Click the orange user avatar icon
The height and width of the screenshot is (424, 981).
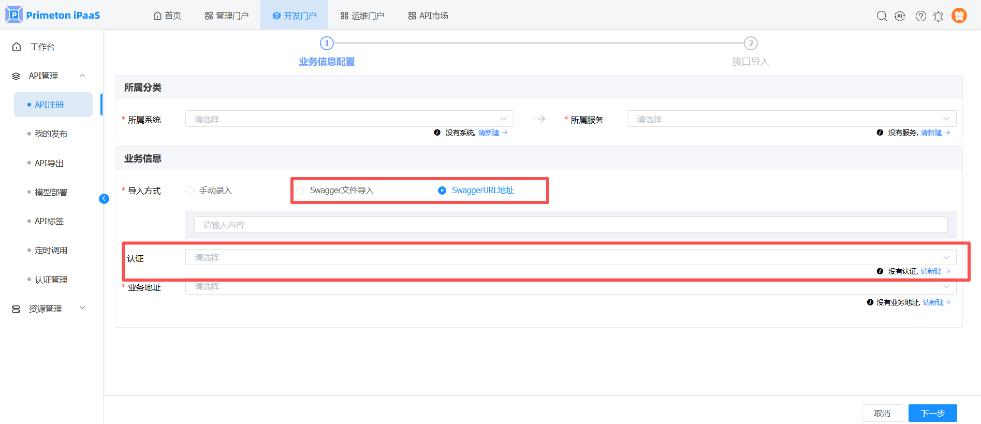[x=959, y=16]
